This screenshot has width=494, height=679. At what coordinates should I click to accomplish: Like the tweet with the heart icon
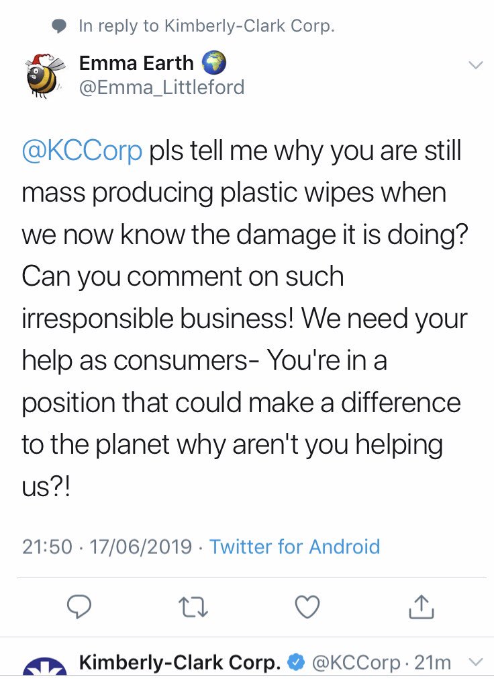[x=307, y=607]
